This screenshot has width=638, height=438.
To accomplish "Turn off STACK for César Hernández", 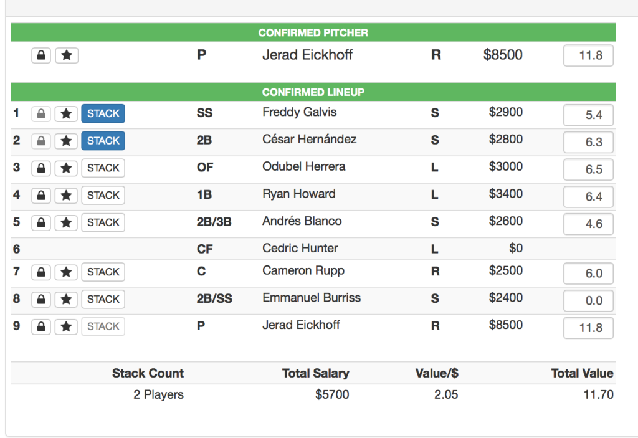I will tap(103, 141).
